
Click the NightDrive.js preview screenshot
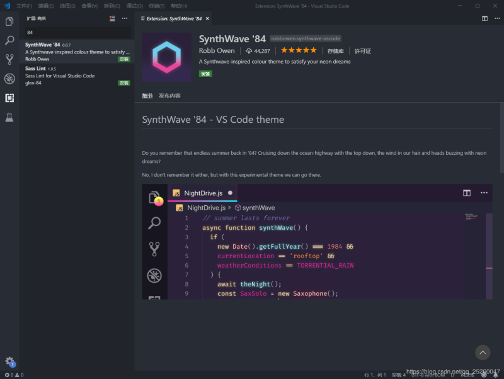pyautogui.click(x=318, y=242)
